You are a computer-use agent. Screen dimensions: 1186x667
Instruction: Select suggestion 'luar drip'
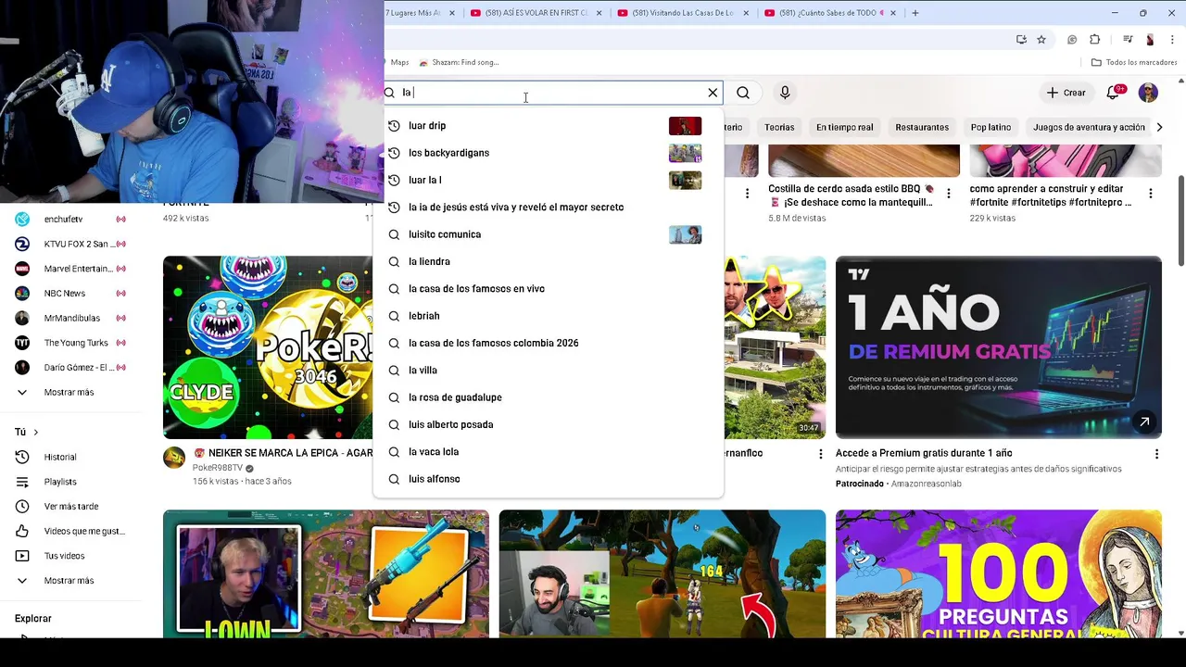(548, 126)
